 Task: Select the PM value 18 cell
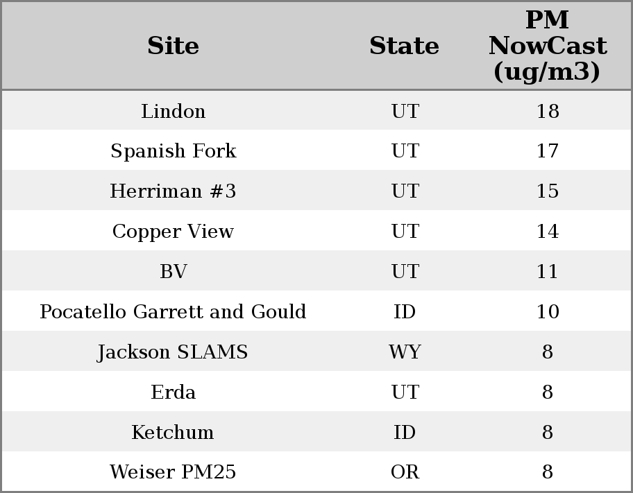[547, 111]
